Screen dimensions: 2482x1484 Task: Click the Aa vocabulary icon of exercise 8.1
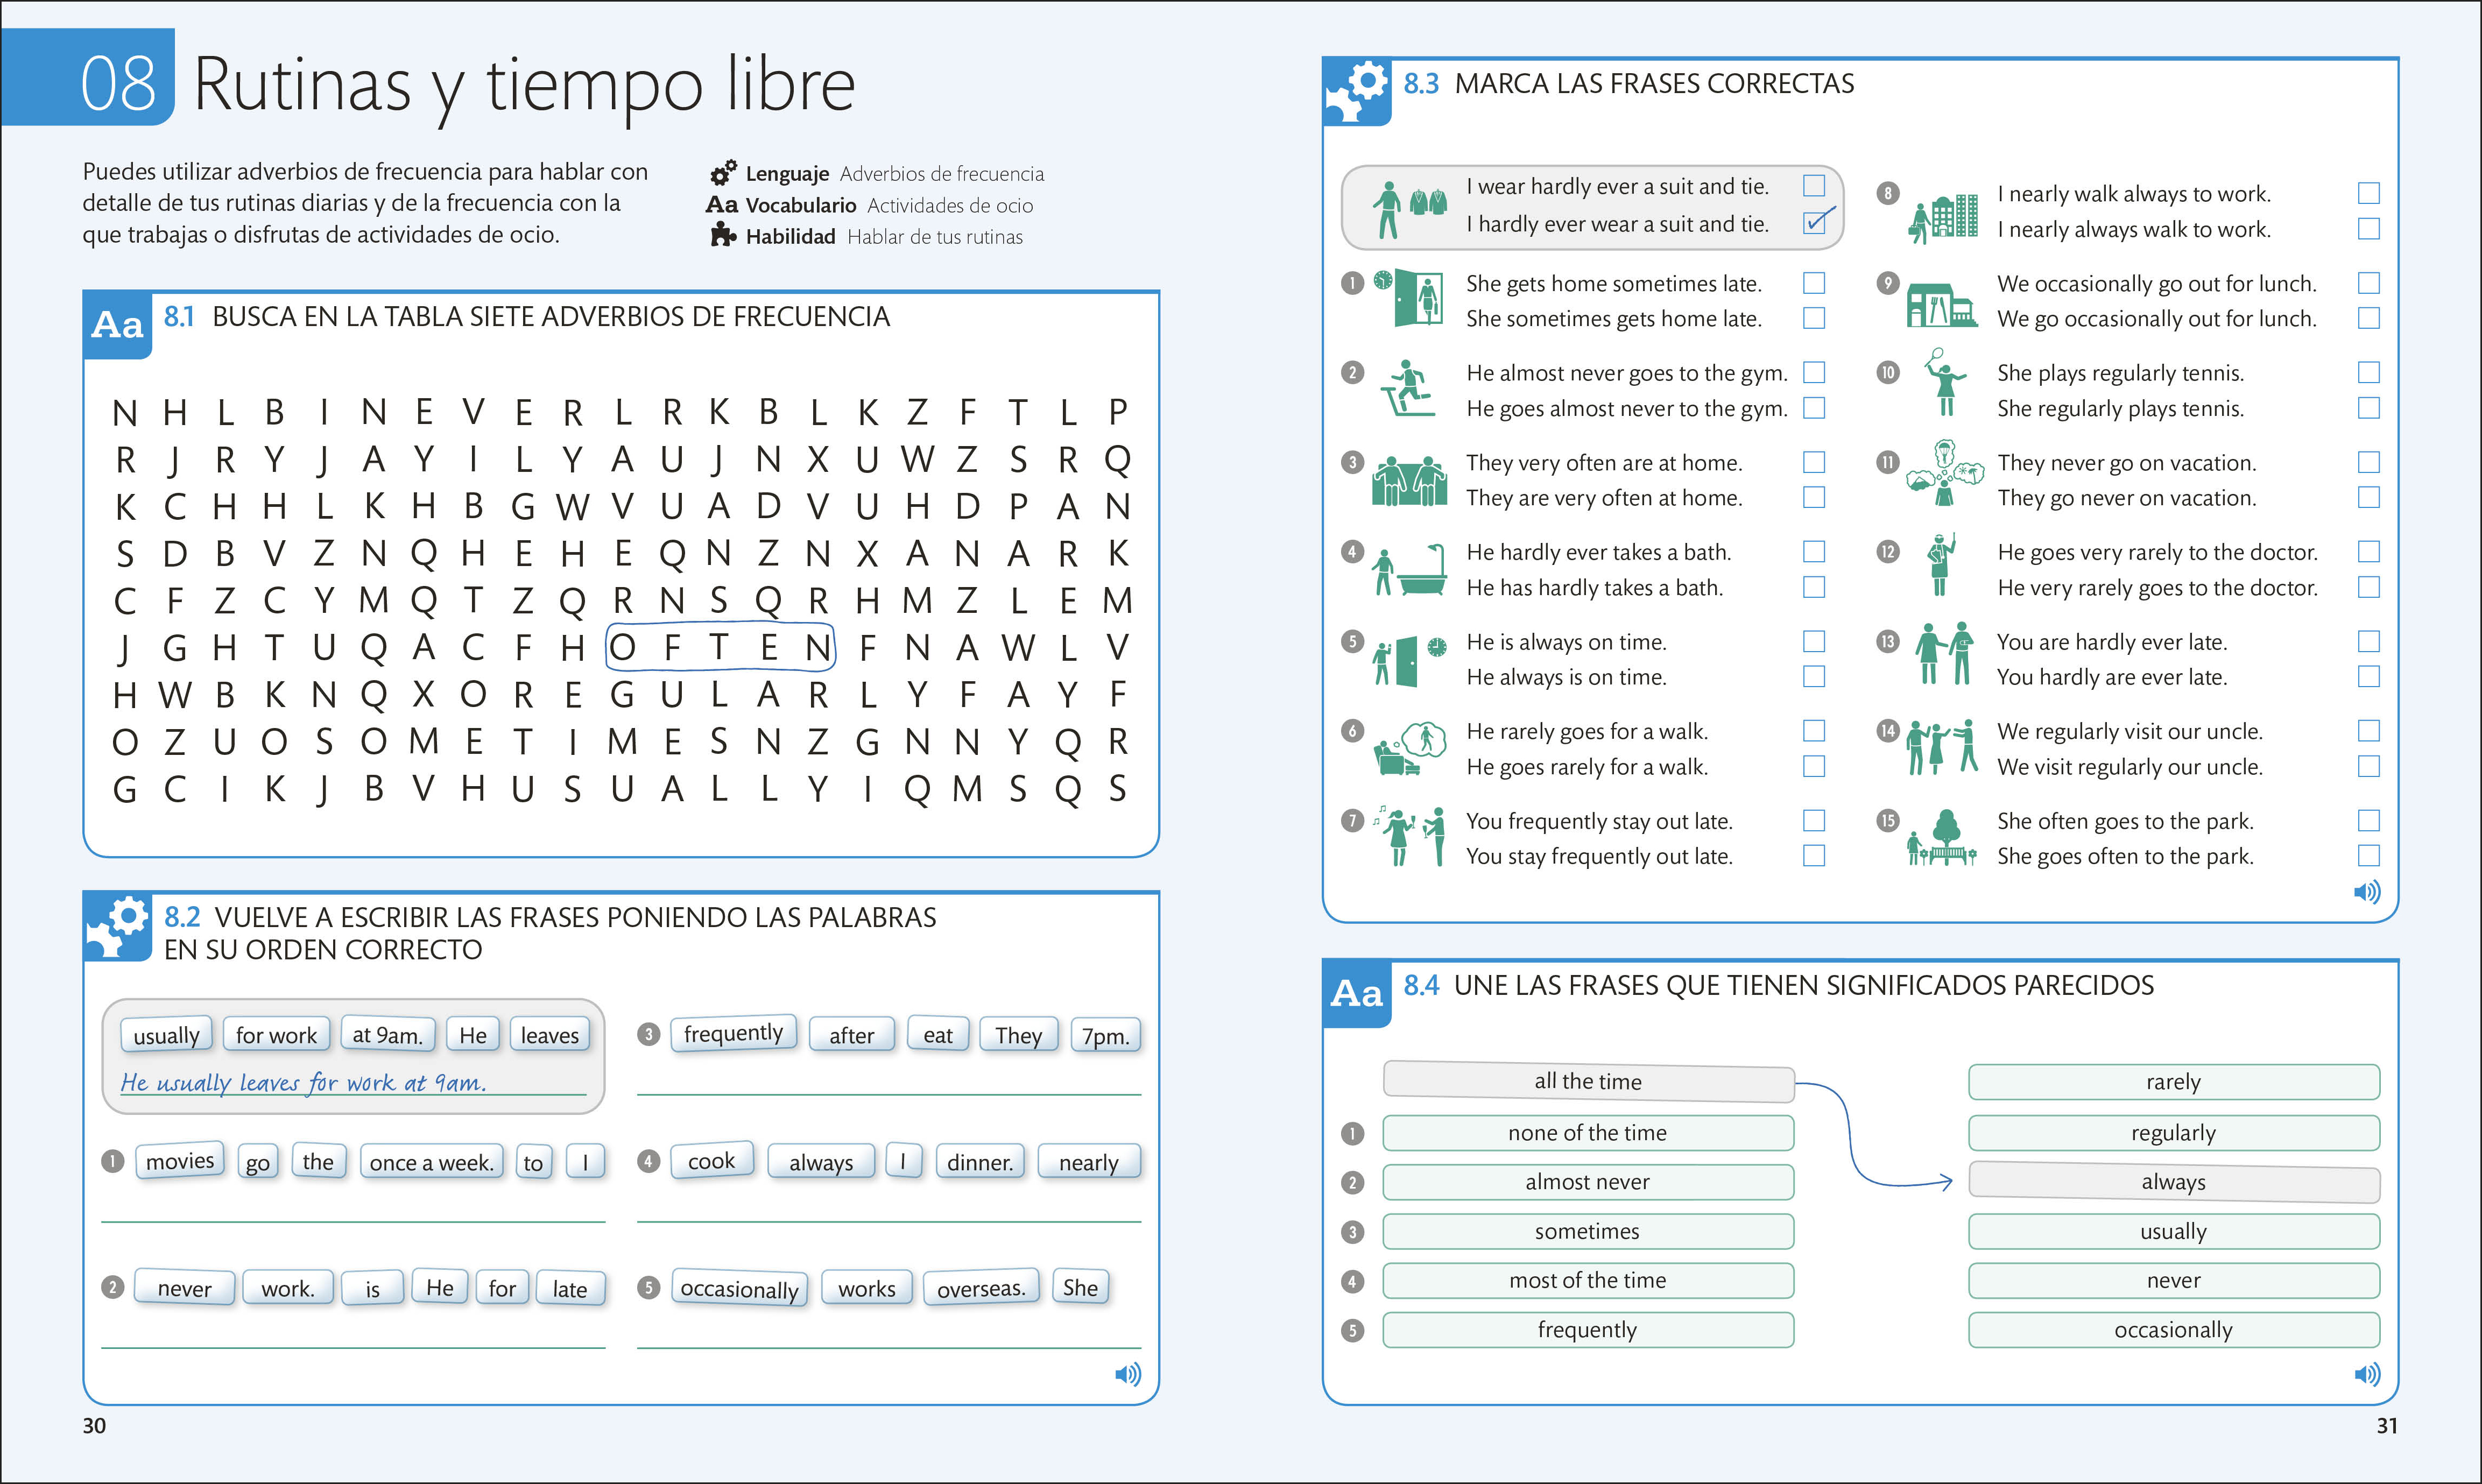[x=117, y=325]
